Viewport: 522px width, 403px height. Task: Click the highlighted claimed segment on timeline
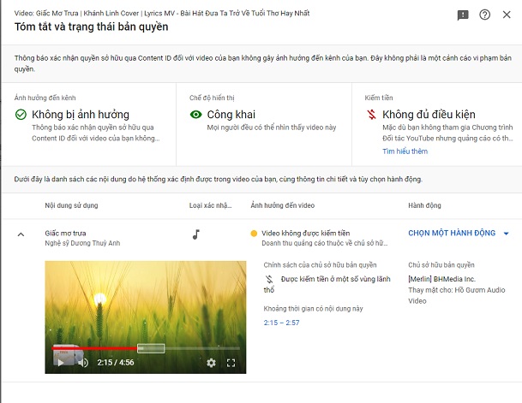coord(150,349)
